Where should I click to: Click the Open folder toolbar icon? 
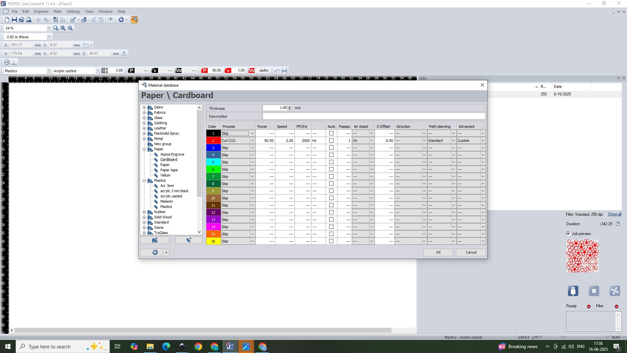(x=21, y=20)
